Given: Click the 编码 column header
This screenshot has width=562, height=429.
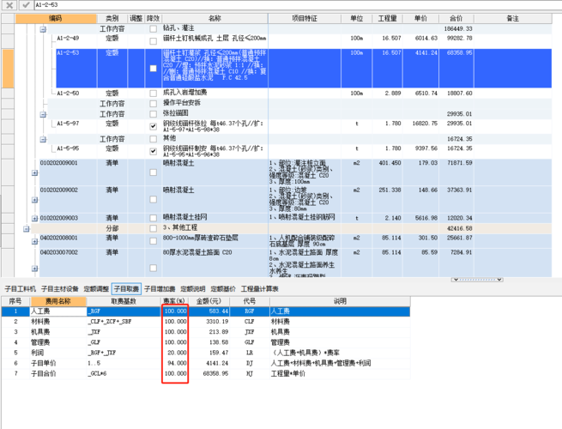Looking at the screenshot, I should coord(55,18).
